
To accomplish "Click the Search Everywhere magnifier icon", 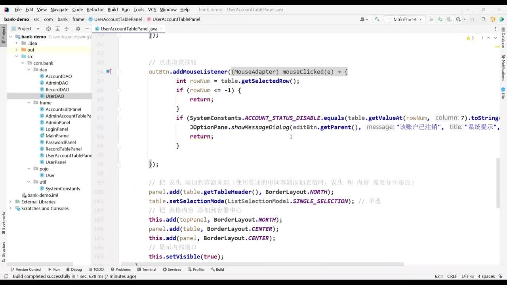I will [484, 19].
